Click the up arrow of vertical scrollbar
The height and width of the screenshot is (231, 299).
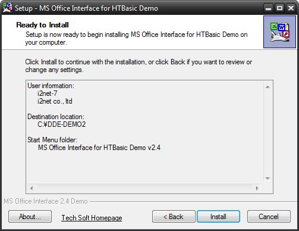[x=267, y=87]
